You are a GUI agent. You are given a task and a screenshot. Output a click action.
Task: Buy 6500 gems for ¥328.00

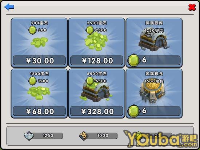click(97, 111)
